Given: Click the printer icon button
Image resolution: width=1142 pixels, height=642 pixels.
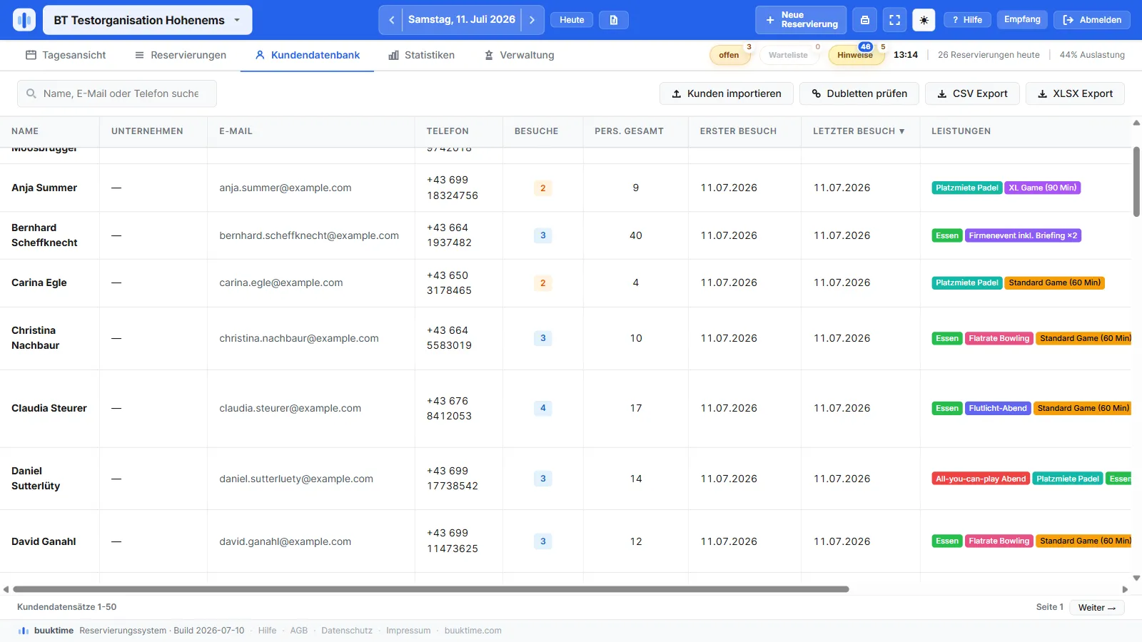Looking at the screenshot, I should pyautogui.click(x=865, y=20).
